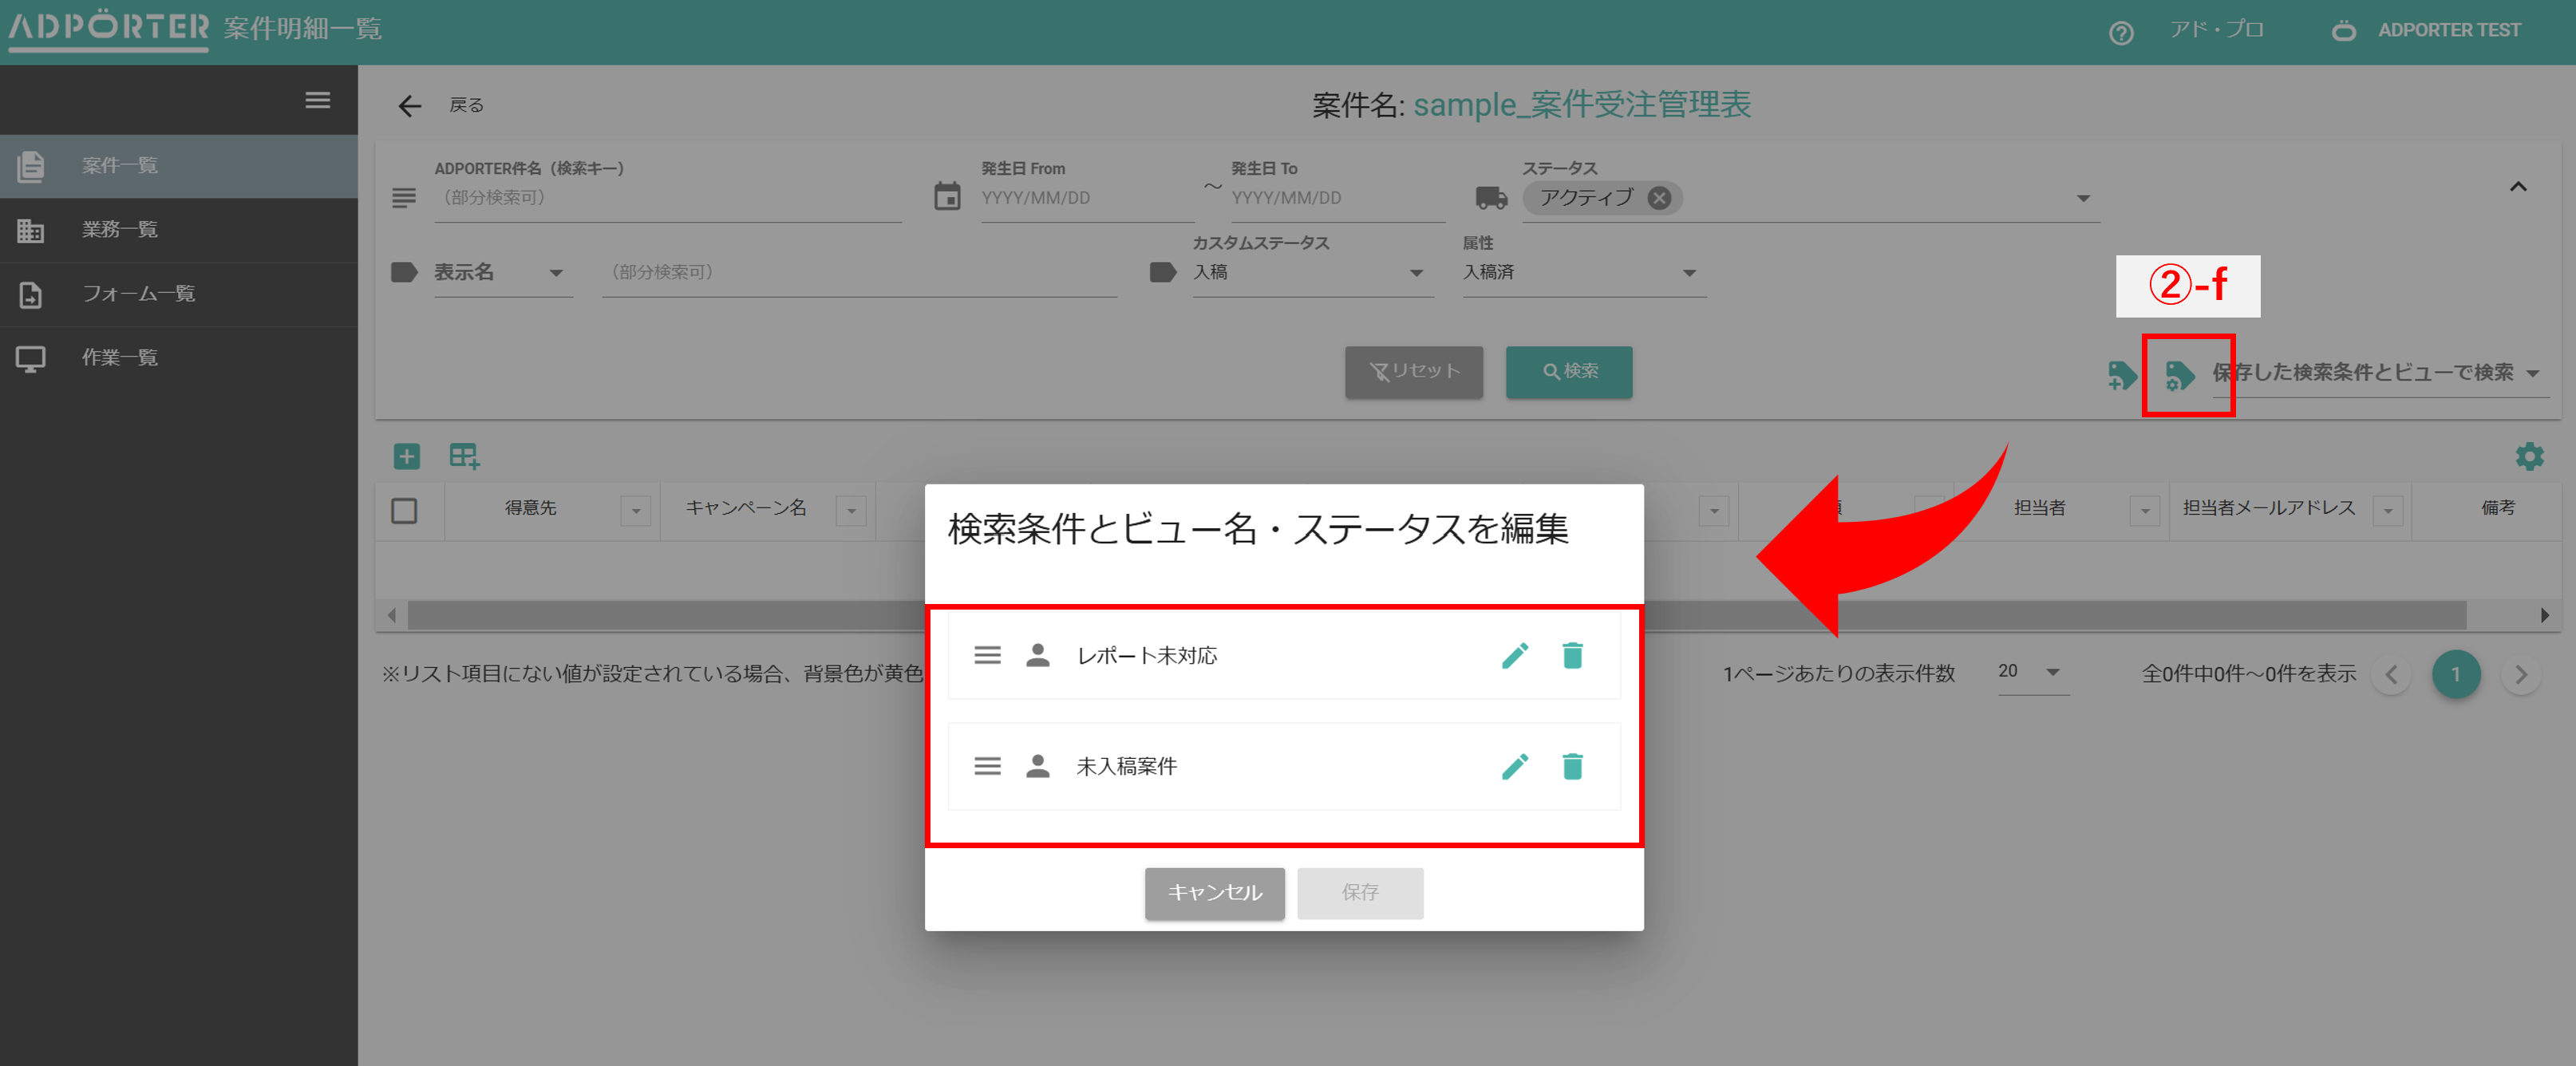Open フォーム一覧 in the sidebar

[179, 294]
